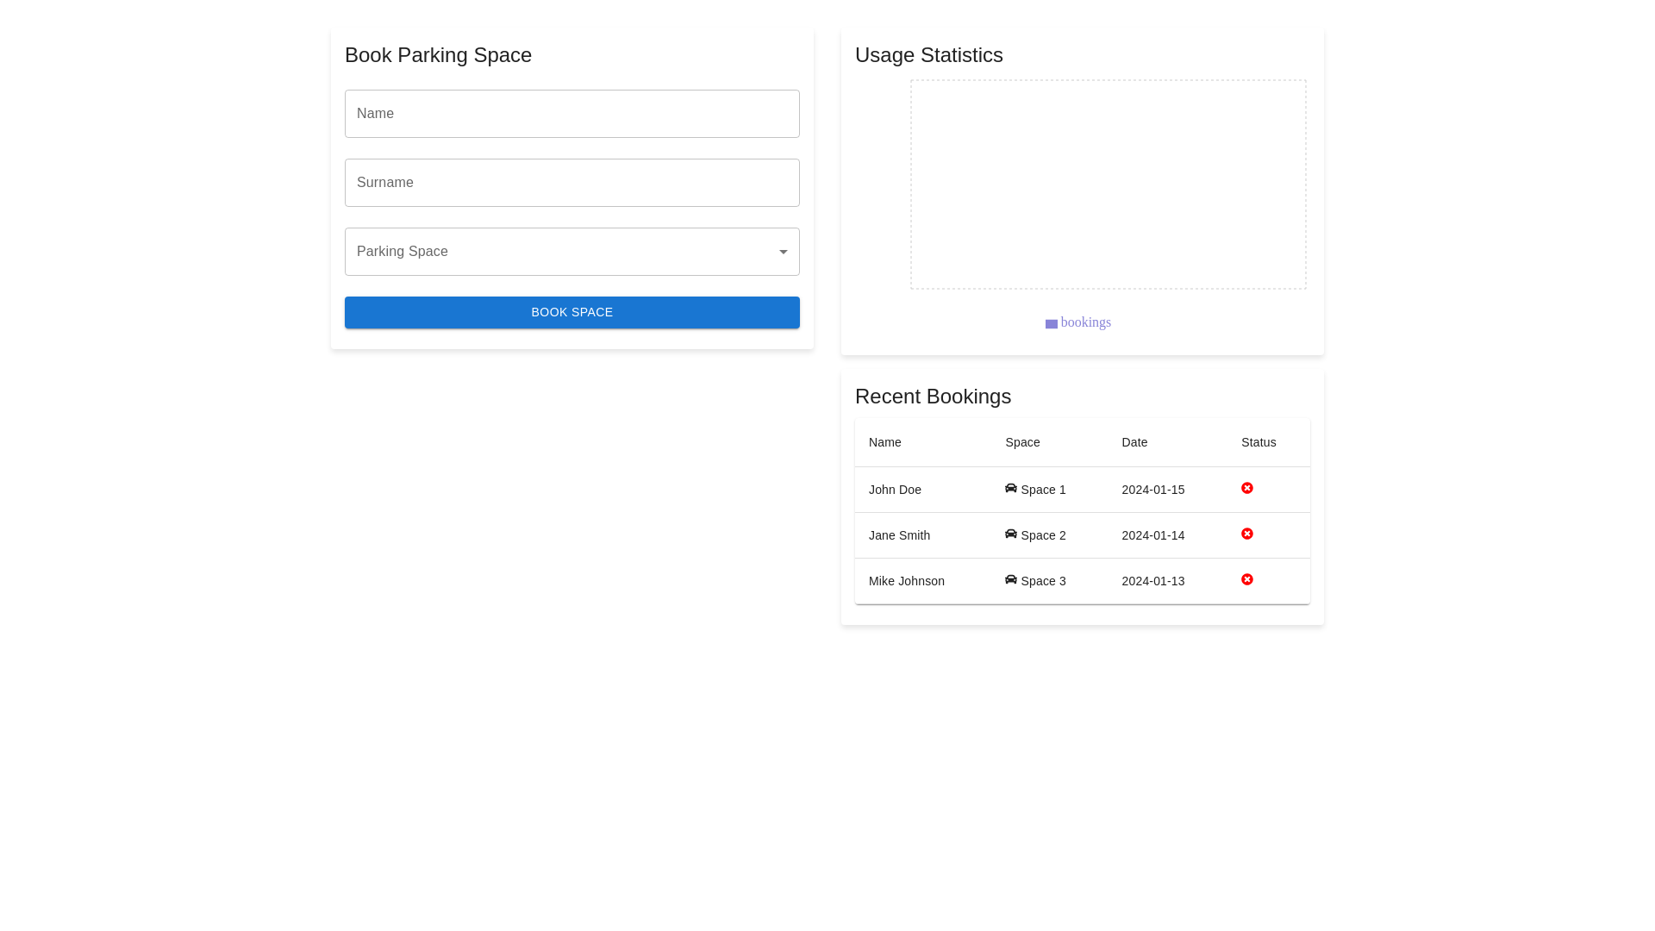Click the car icon beside Space 1

(1010, 489)
